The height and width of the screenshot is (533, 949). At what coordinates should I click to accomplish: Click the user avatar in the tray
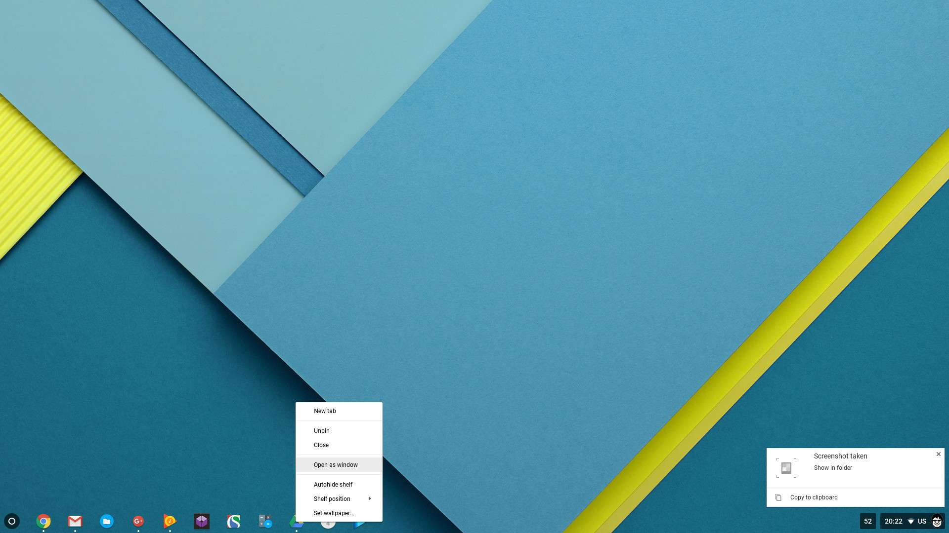click(937, 521)
